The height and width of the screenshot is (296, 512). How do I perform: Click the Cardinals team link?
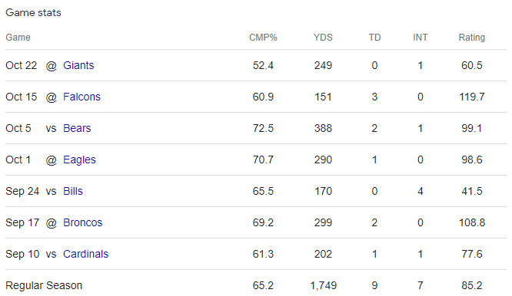coord(85,254)
